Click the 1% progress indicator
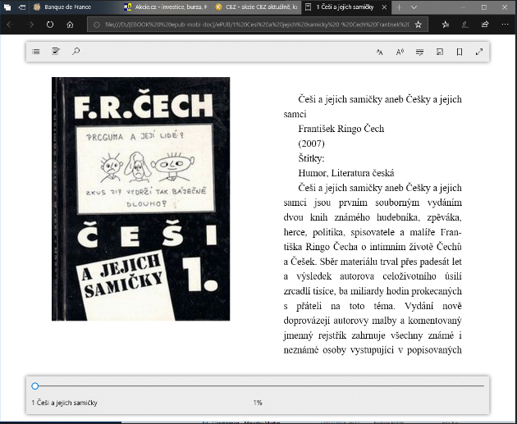517x424 pixels. point(258,403)
